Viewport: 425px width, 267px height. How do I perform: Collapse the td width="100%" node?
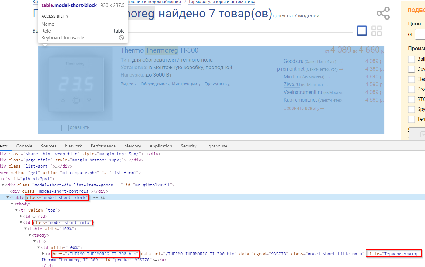[39, 247]
